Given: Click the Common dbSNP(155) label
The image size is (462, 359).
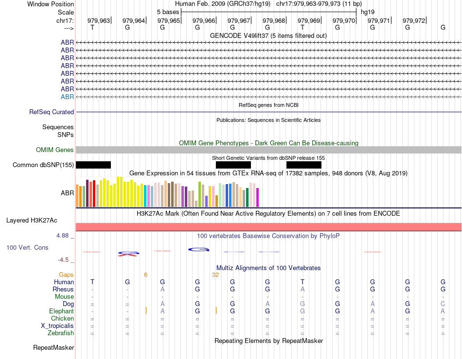Looking at the screenshot, I should point(43,165).
